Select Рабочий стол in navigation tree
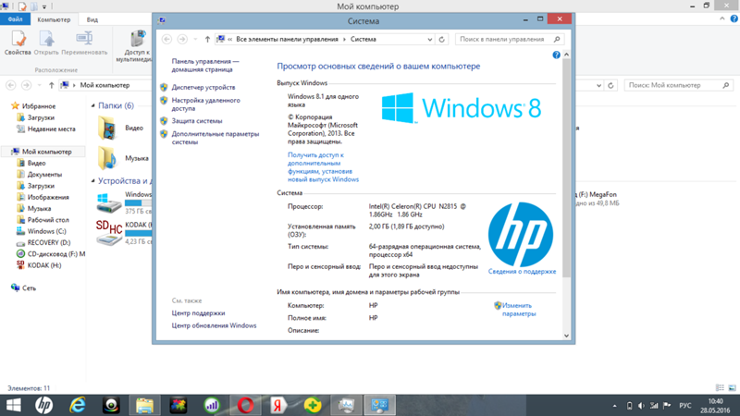The image size is (740, 416). 48,219
